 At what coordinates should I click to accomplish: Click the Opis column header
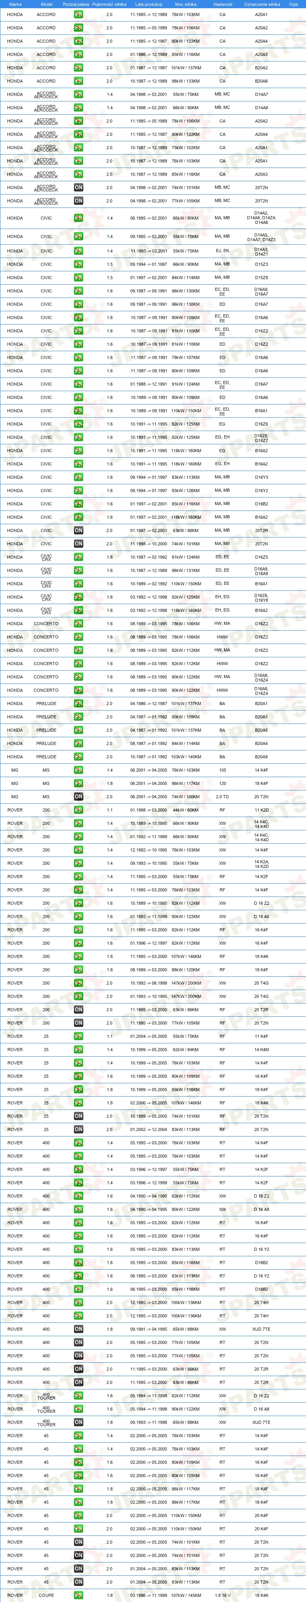(x=293, y=4)
